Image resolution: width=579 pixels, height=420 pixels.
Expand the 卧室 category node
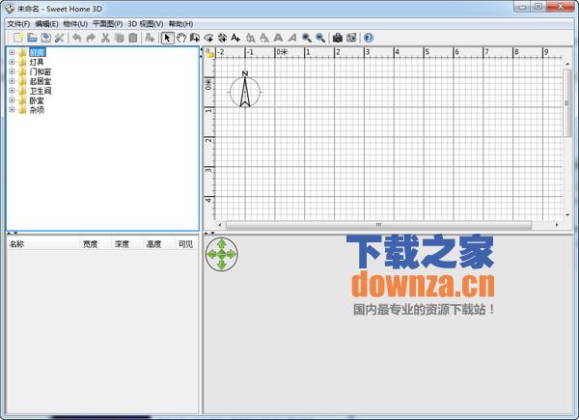coord(12,100)
